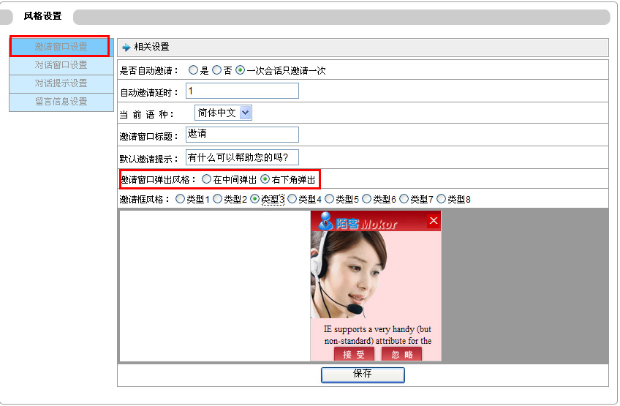Open 对话窗口设置 sidebar tab

[61, 65]
